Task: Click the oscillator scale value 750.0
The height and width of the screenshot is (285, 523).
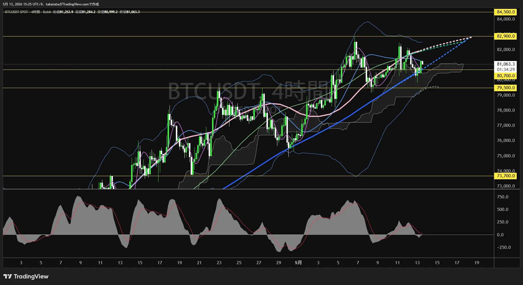Action: pos(502,197)
